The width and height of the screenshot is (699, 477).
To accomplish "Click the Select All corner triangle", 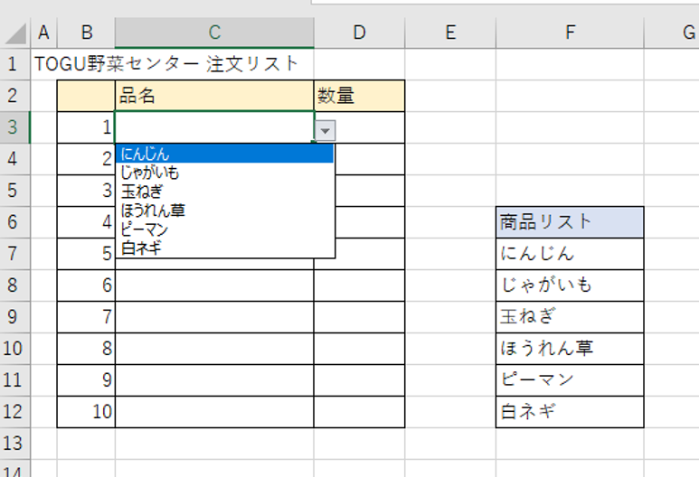I will click(x=16, y=33).
